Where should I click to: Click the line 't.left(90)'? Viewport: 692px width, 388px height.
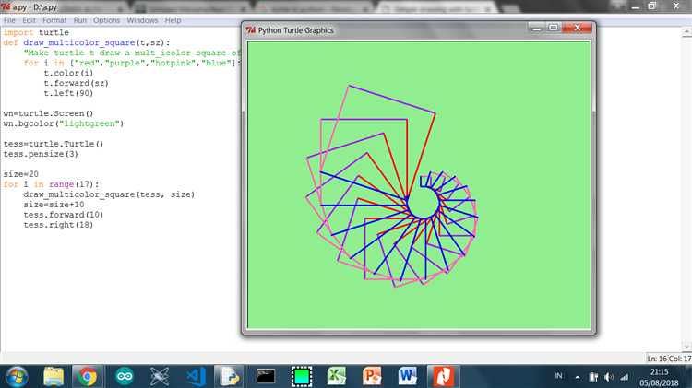click(68, 93)
